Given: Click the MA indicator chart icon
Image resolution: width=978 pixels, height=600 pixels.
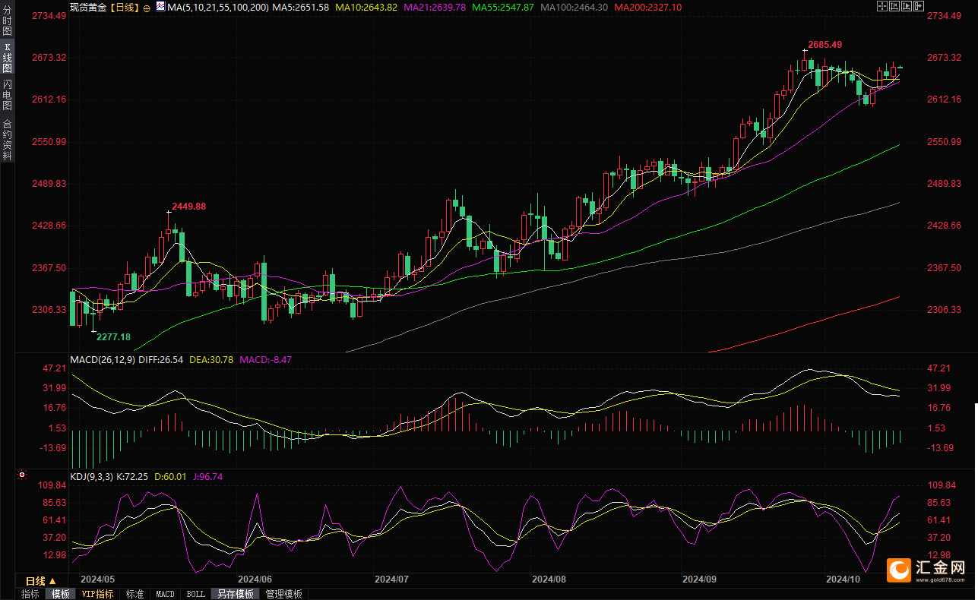Looking at the screenshot, I should (x=160, y=6).
